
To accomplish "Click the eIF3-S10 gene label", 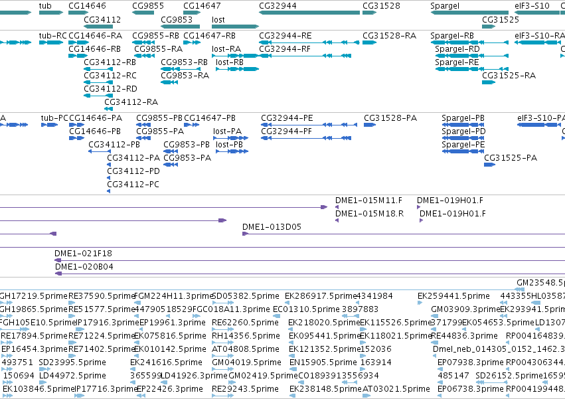I will pos(532,6).
